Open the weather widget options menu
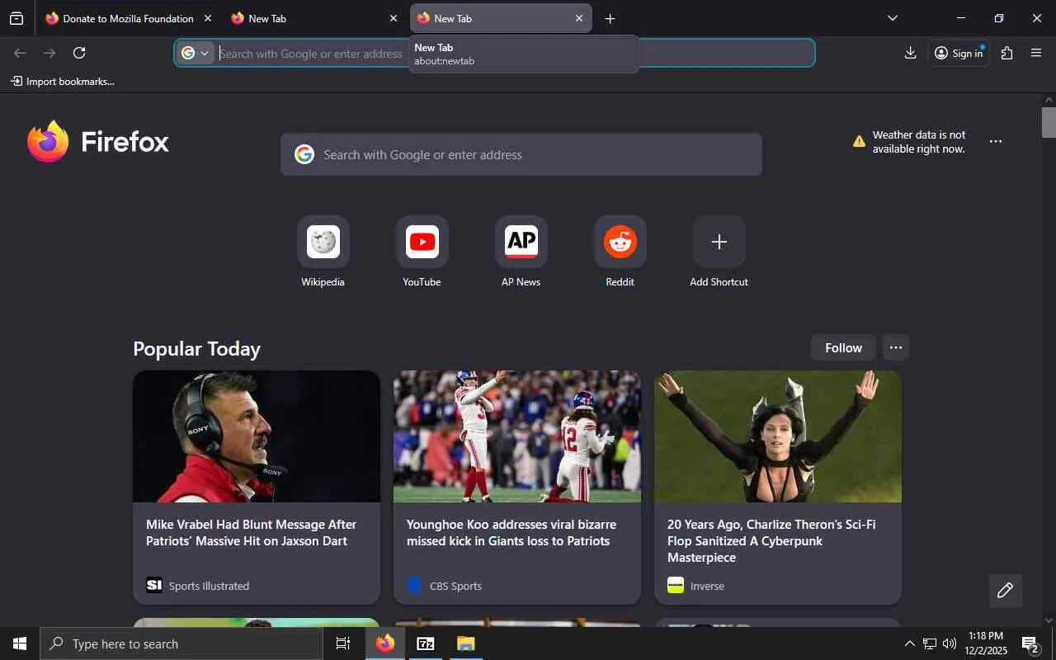The height and width of the screenshot is (660, 1056). pyautogui.click(x=996, y=142)
